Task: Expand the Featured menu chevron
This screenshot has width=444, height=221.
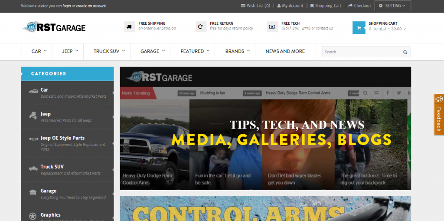Action: [x=208, y=51]
